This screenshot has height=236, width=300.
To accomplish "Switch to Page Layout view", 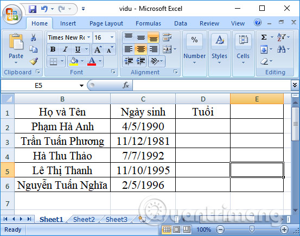I will point(176,229).
